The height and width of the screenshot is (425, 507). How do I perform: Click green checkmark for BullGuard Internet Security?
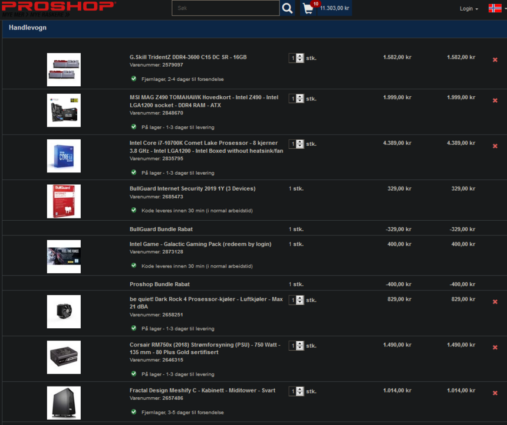point(134,210)
